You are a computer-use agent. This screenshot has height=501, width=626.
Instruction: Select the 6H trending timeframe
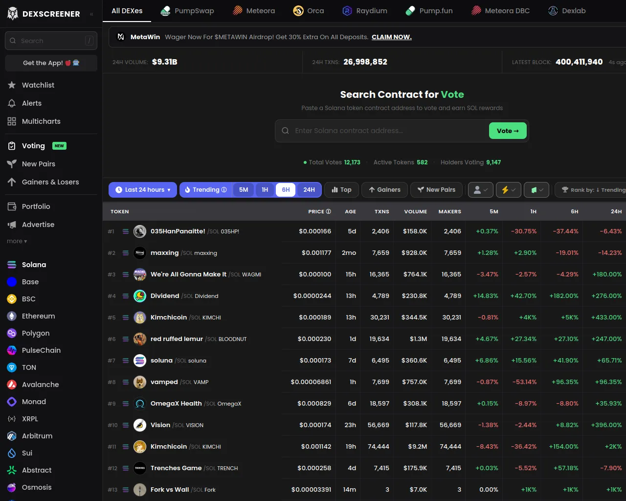click(x=286, y=190)
